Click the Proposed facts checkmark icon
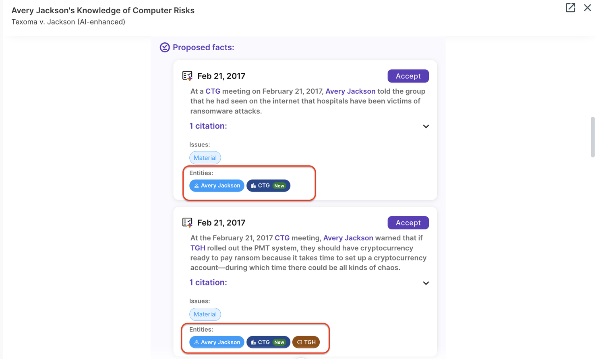The width and height of the screenshot is (596, 359). point(165,47)
